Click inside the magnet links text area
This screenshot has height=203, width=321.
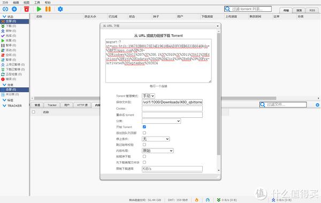(x=158, y=61)
